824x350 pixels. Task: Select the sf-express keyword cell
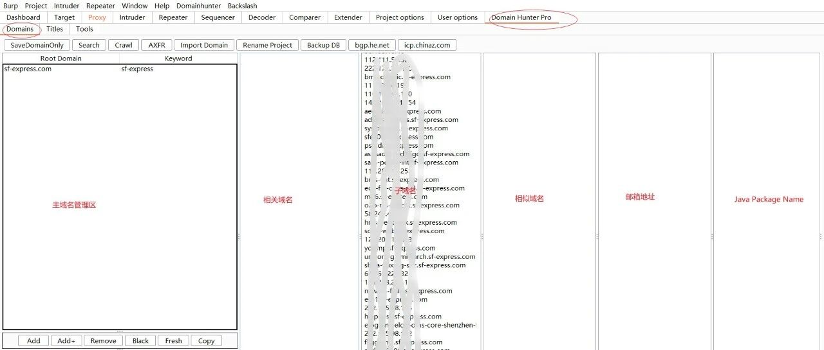[178, 69]
